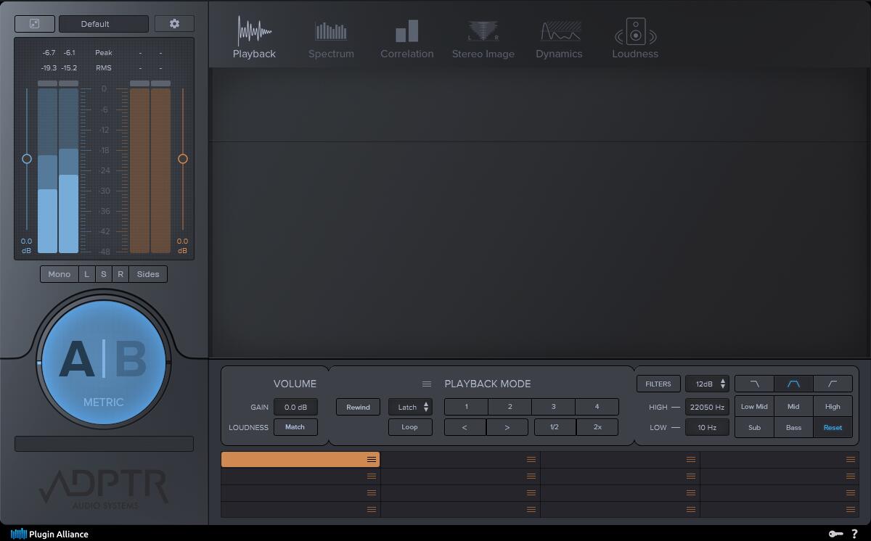The height and width of the screenshot is (541, 871).
Task: Open help with the question mark icon
Action: tap(854, 534)
